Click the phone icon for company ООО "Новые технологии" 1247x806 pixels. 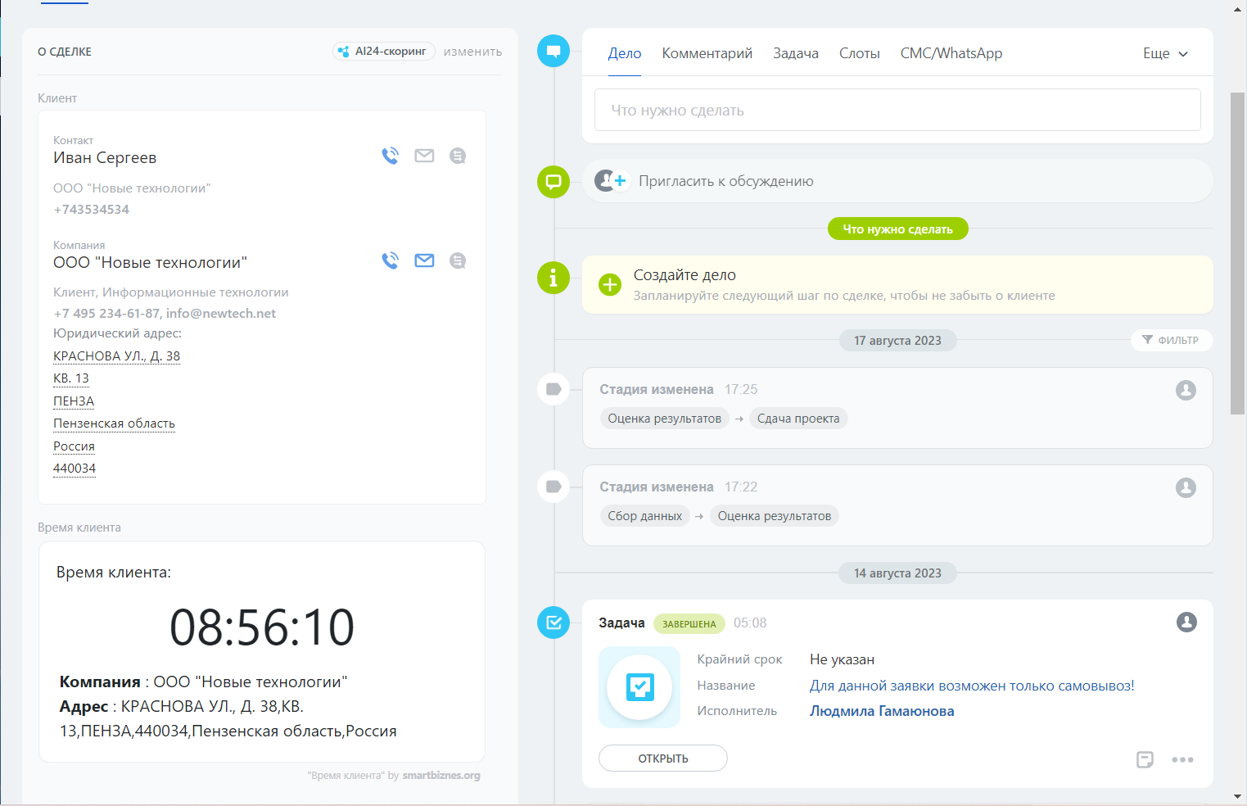pos(391,260)
